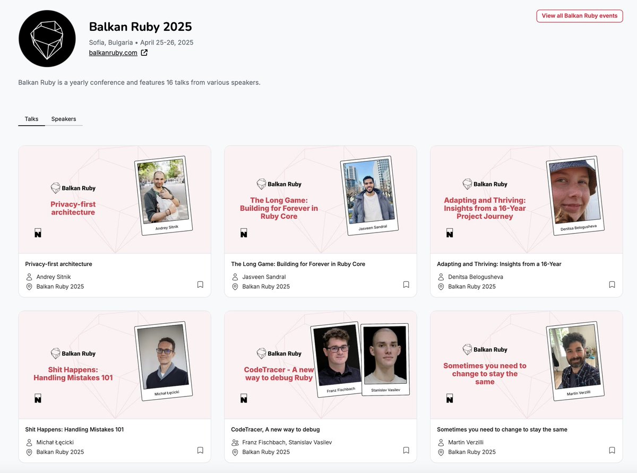Open CodeTracer, A new way to debug title
Viewport: 637px width, 473px height.
276,429
